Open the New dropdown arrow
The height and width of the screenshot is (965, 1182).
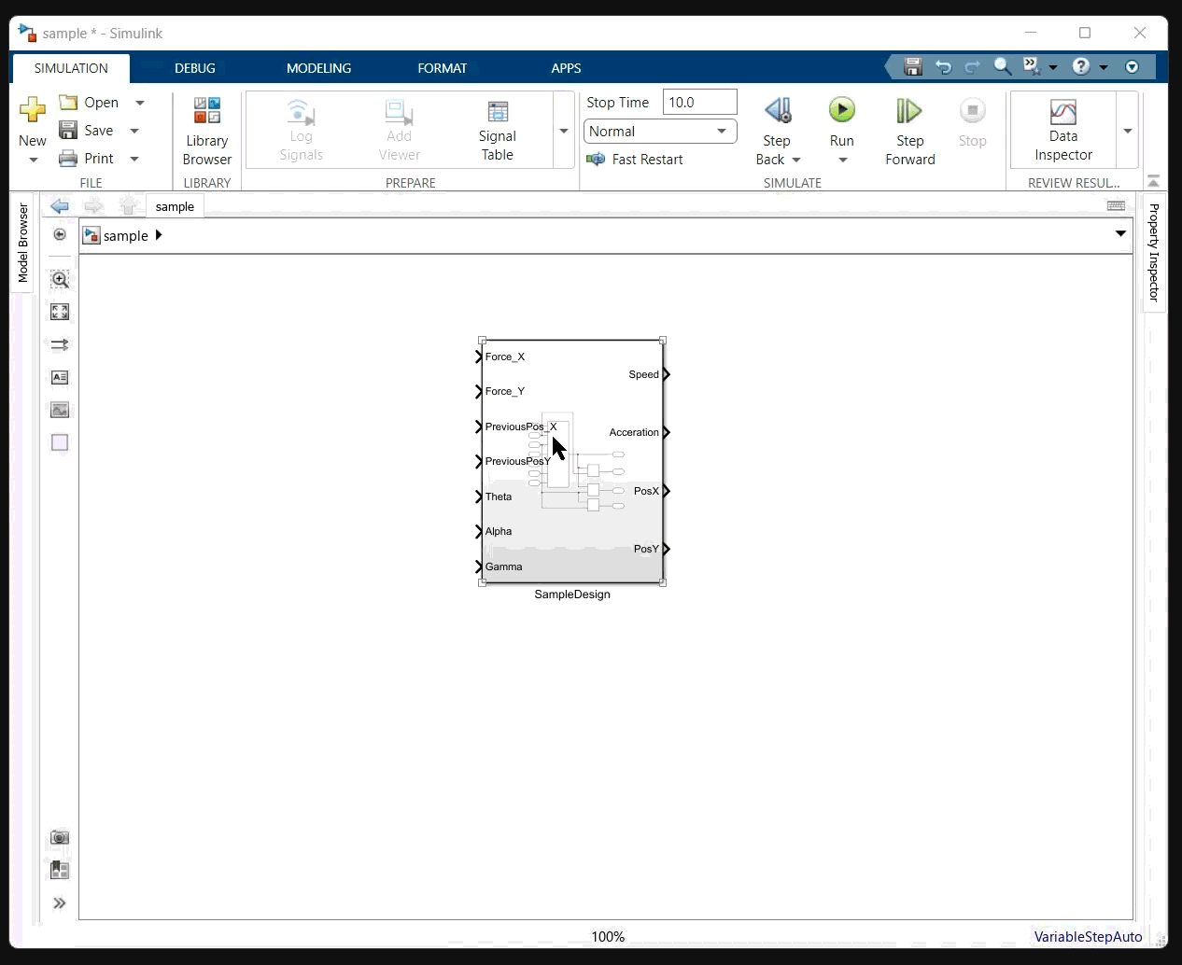[34, 160]
